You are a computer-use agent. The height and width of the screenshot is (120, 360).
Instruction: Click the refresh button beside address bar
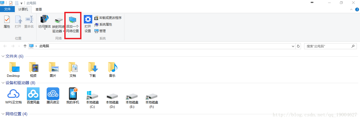(298, 46)
